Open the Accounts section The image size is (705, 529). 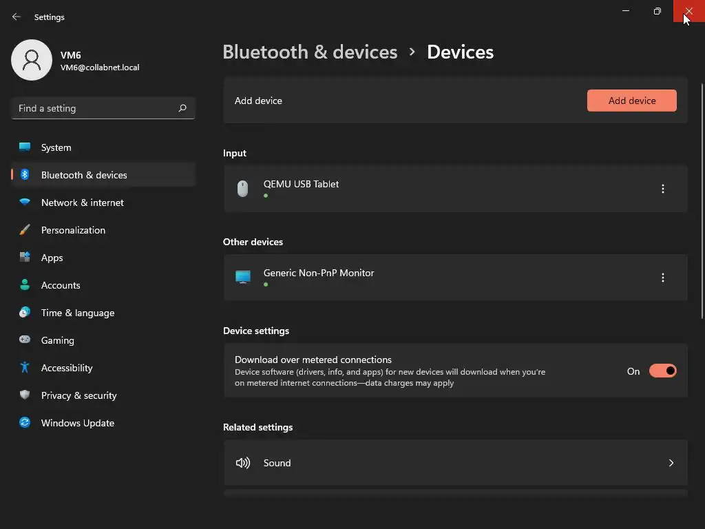pyautogui.click(x=61, y=285)
